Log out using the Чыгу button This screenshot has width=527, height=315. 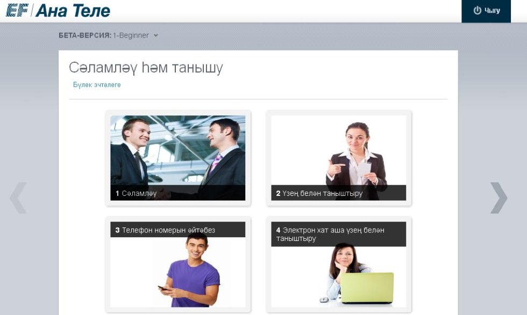pyautogui.click(x=486, y=11)
